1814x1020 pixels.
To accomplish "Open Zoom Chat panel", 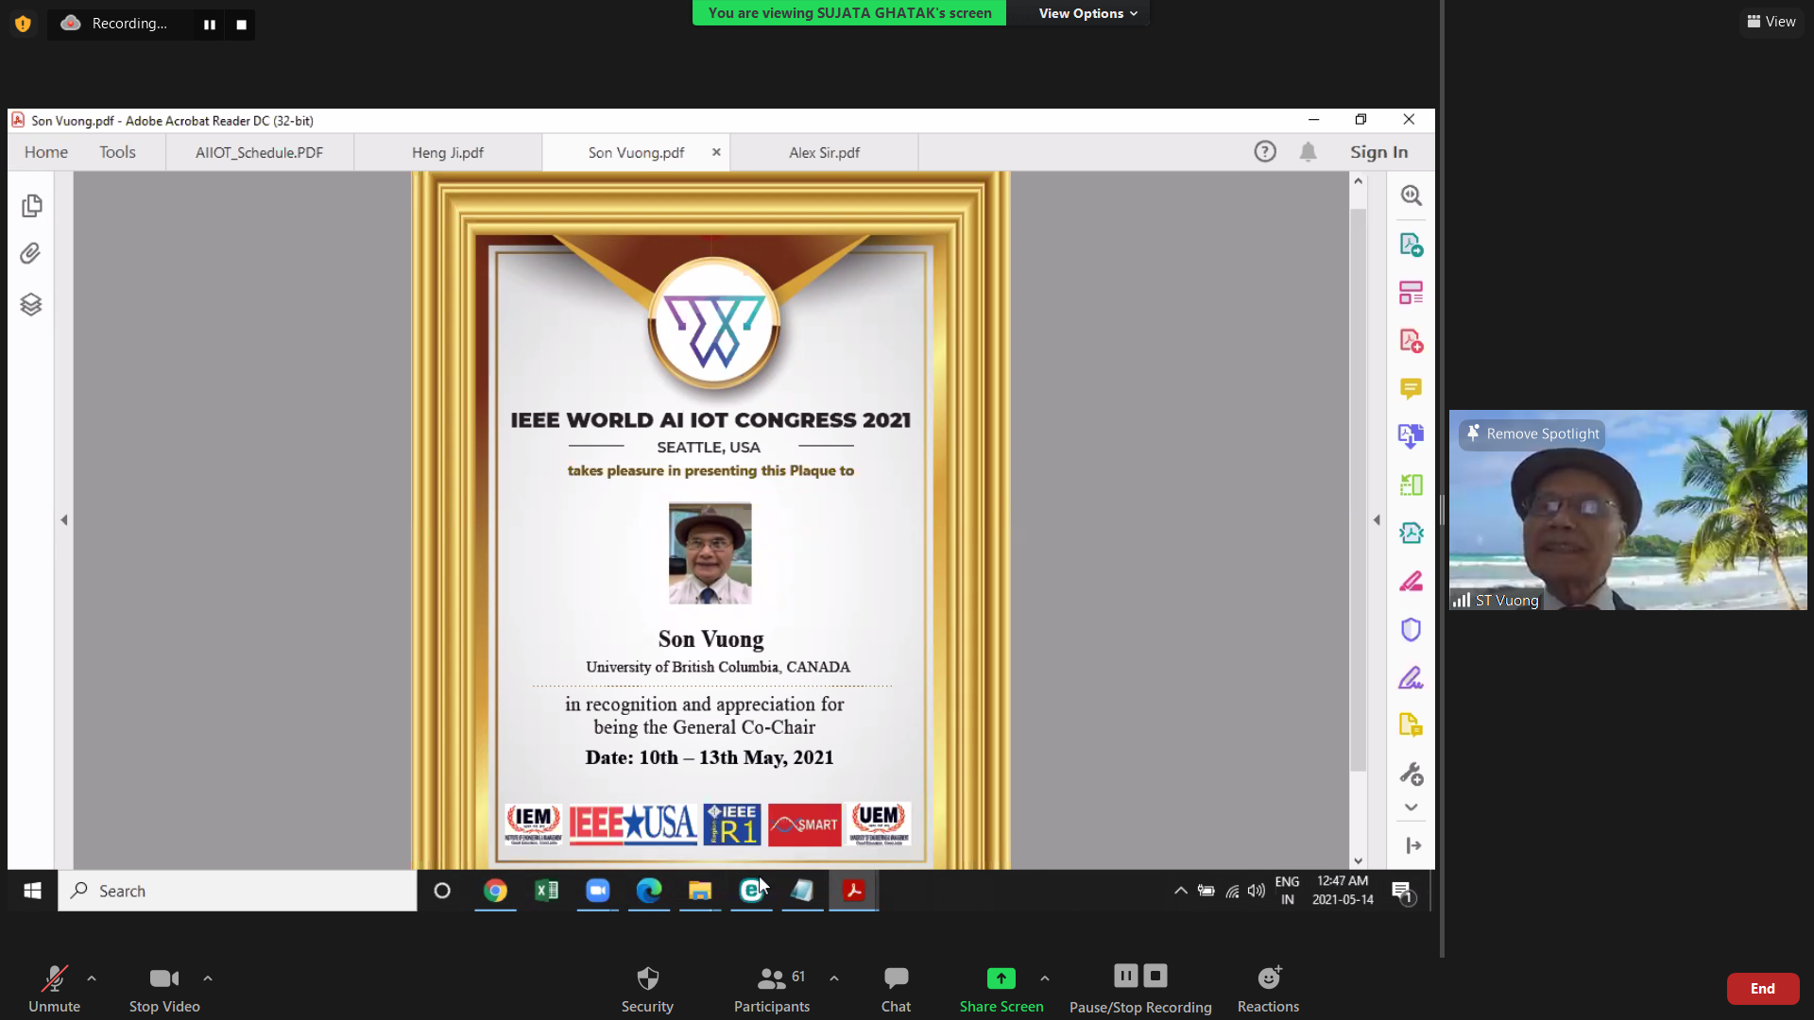I will [896, 989].
